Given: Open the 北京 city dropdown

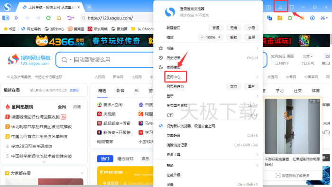Looking at the screenshot, I should [308, 56].
